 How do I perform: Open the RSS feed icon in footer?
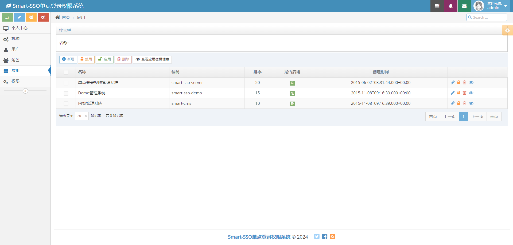click(332, 236)
